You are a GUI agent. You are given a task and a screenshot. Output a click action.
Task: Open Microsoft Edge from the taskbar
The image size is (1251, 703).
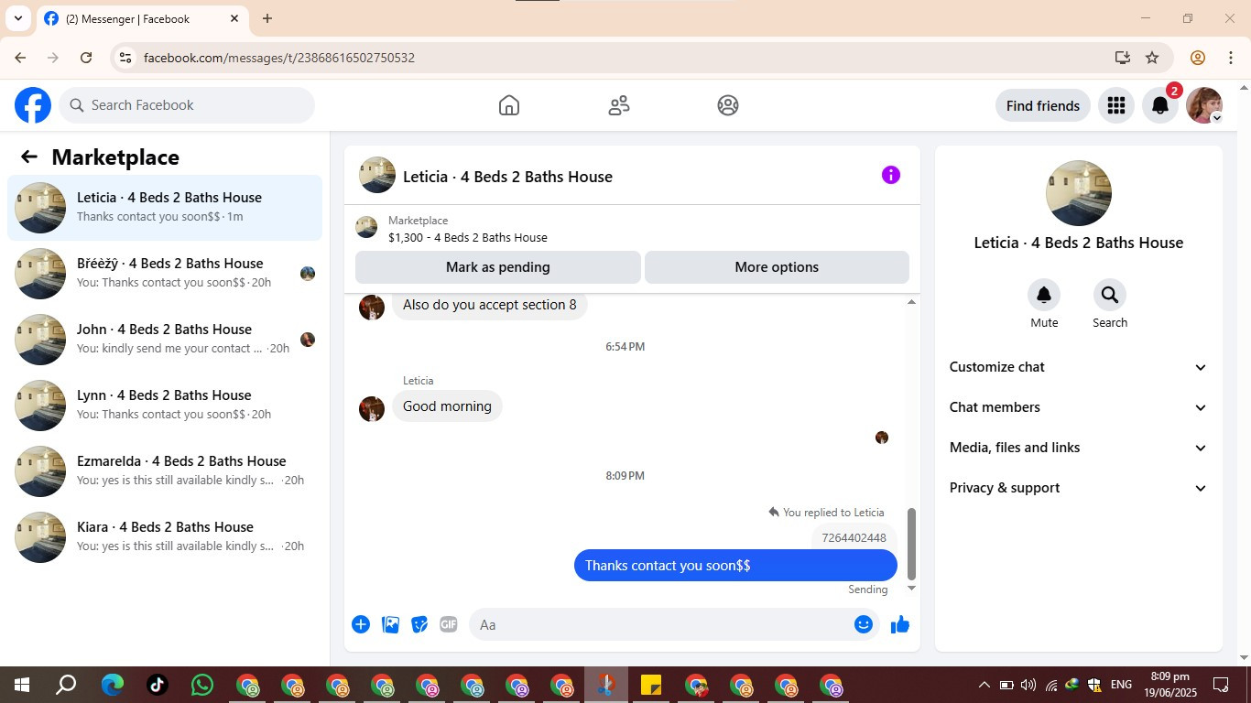pyautogui.click(x=113, y=685)
